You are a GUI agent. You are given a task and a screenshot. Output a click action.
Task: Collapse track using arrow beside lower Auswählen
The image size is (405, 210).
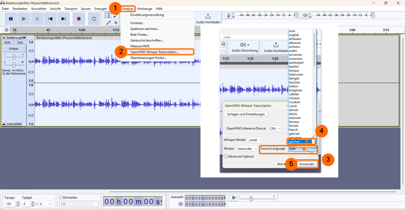tap(4, 124)
